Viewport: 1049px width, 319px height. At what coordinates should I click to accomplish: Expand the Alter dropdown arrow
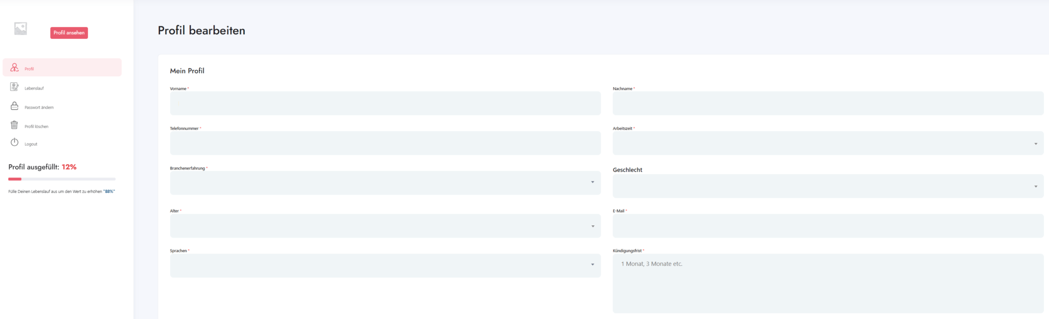coord(593,226)
